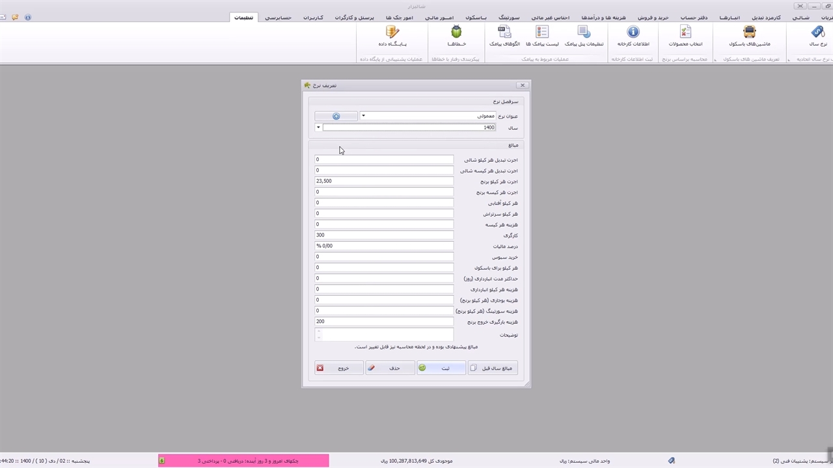Click the pink cheques notification in status bar

243,461
